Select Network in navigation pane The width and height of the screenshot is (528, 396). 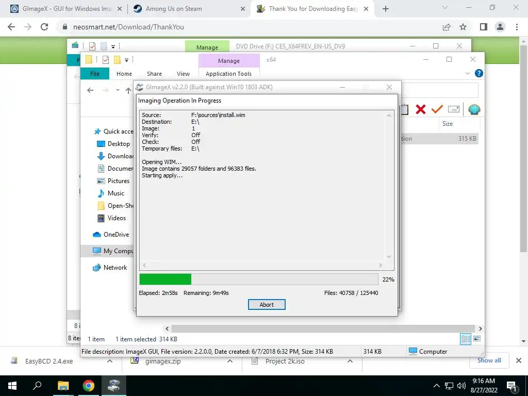click(110, 268)
